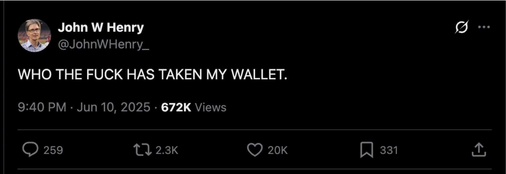Screen dimensions: 506x174
Task: Click the reply speech bubble icon
Action: point(30,150)
